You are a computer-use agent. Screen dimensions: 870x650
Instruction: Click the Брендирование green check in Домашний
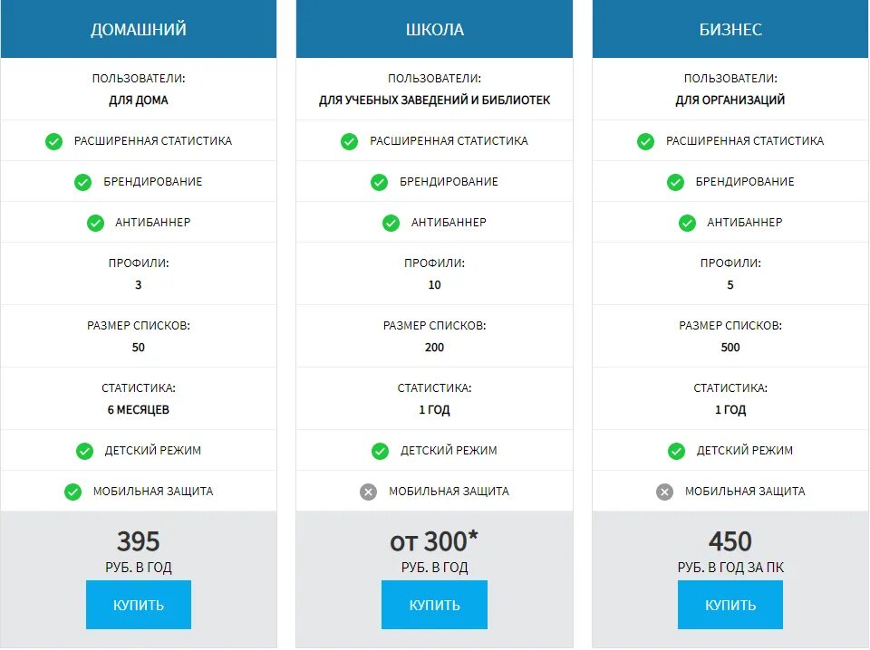(x=82, y=182)
